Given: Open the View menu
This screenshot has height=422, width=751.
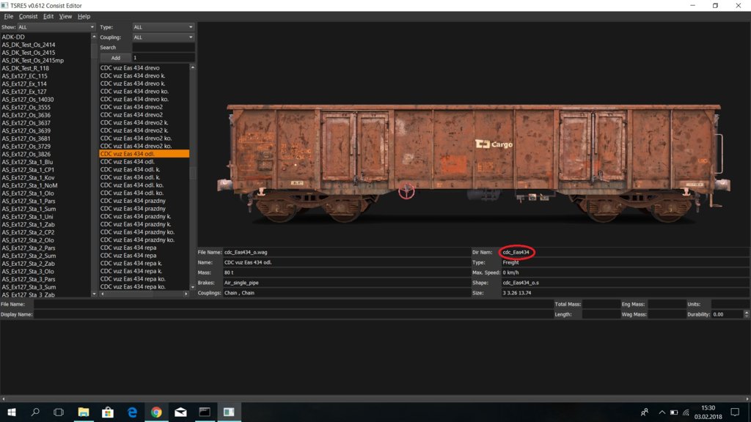Looking at the screenshot, I should coord(65,16).
